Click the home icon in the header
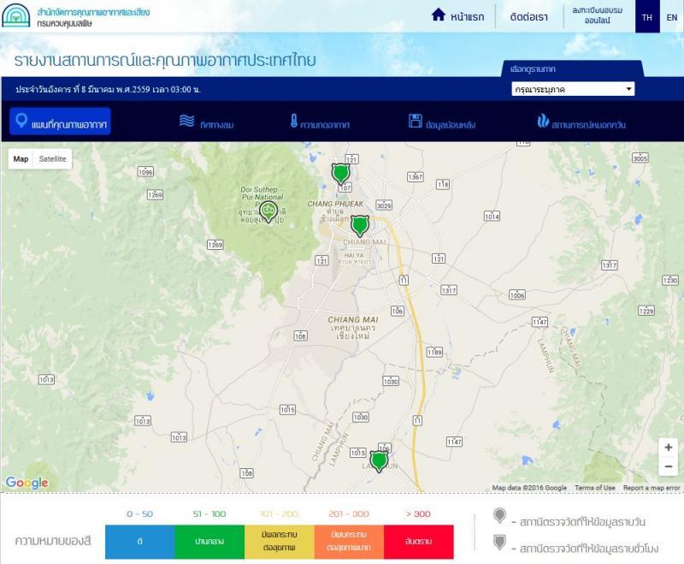684x564 pixels. pos(439,15)
